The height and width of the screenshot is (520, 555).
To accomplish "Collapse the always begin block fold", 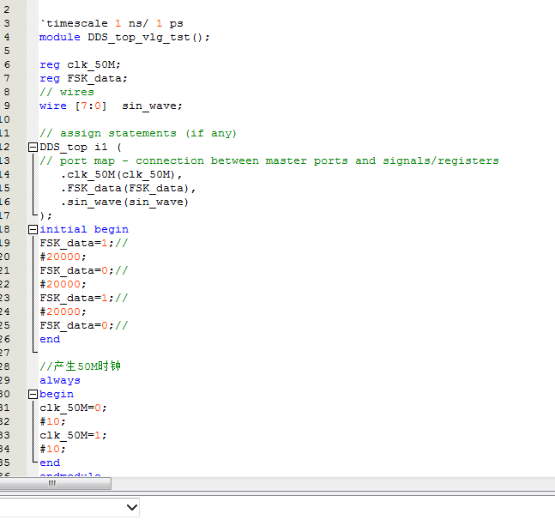I will point(33,394).
